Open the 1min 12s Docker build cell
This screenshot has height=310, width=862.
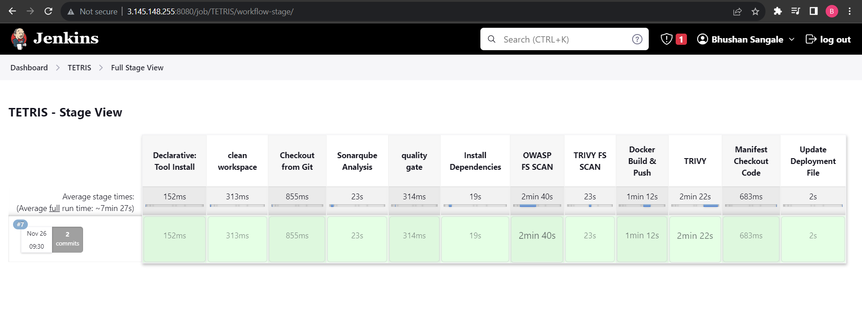[642, 239]
